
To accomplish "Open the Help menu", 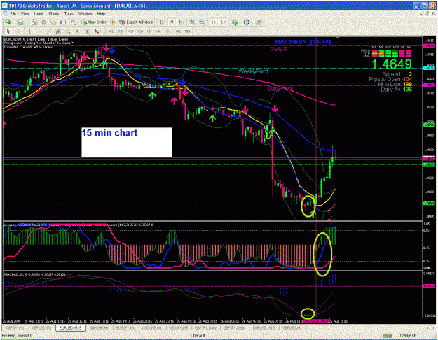I will tap(101, 13).
